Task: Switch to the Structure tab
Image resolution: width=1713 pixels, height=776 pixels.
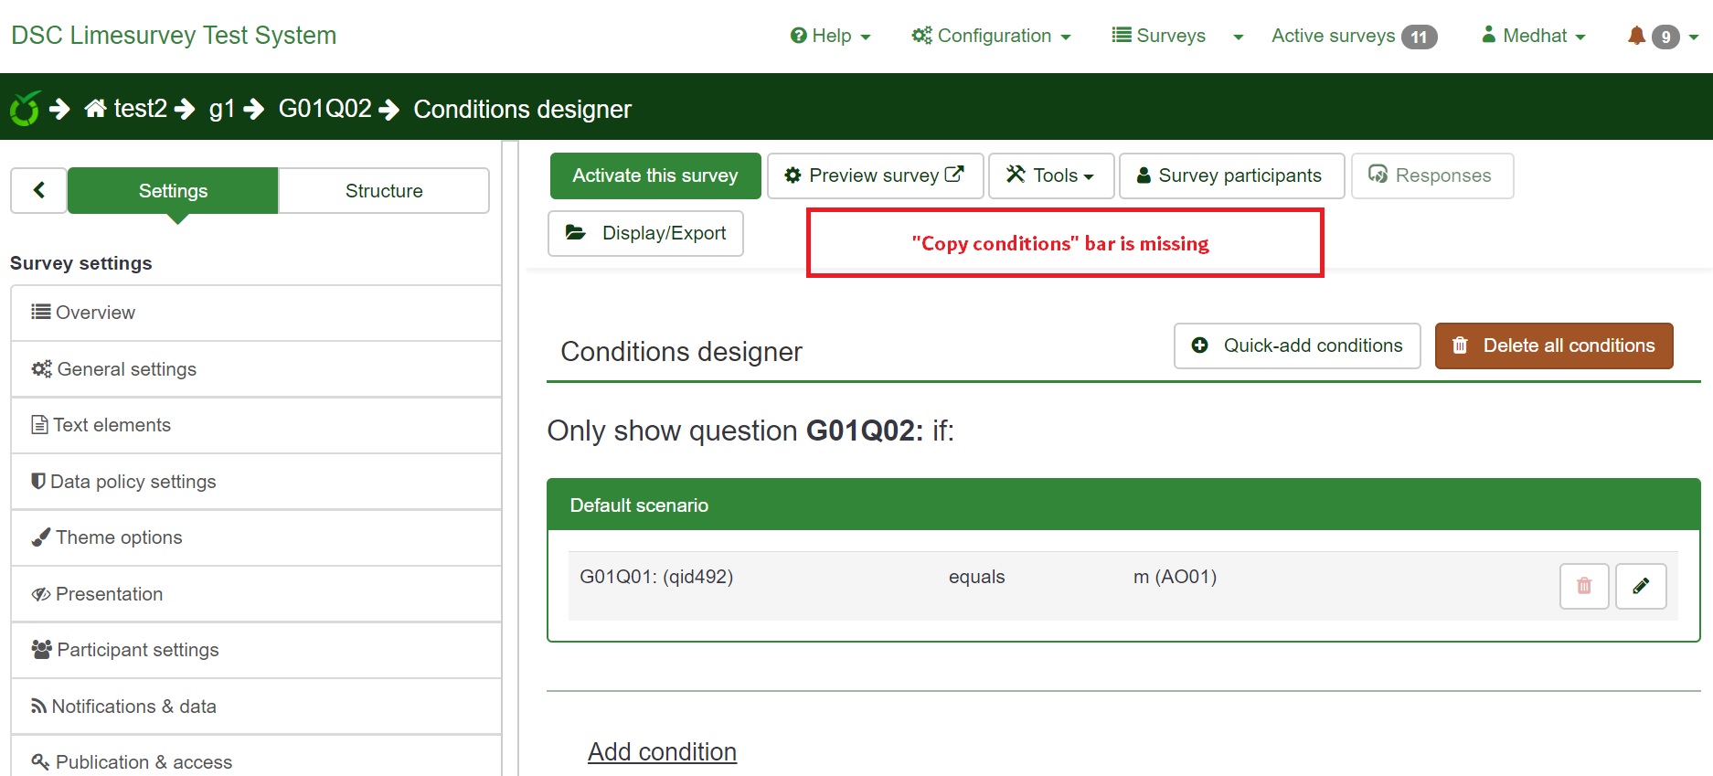Action: coord(384,190)
